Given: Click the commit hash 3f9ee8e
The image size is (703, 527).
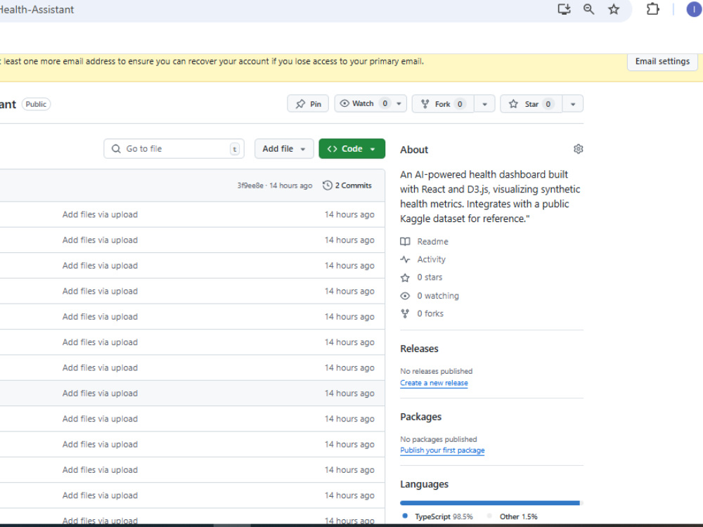Looking at the screenshot, I should click(x=250, y=186).
